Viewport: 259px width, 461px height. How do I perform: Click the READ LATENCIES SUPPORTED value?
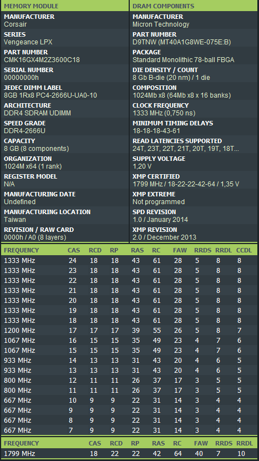pos(185,149)
